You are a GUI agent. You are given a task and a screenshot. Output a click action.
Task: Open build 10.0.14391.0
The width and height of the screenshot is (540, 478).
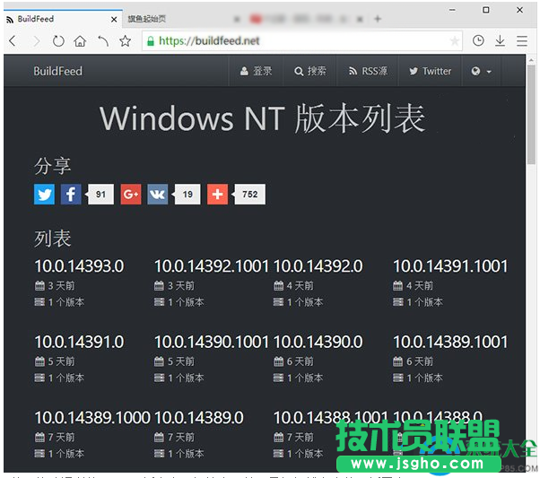(79, 342)
